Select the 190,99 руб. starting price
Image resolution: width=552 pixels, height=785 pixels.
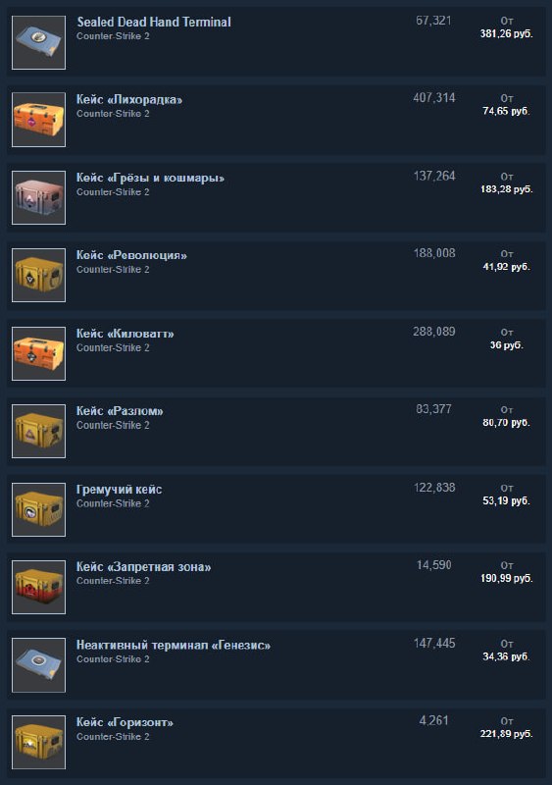507,578
